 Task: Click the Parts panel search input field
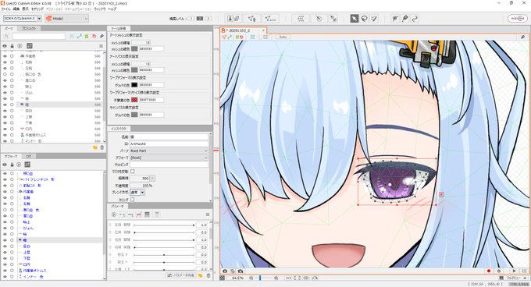point(38,36)
